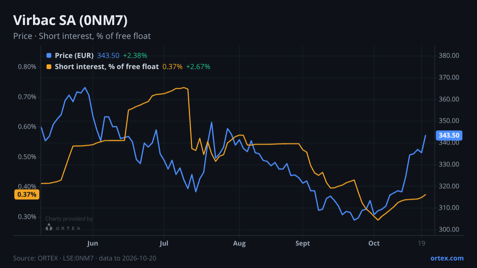
Task: Click the Aug x-axis label
Action: (239, 243)
